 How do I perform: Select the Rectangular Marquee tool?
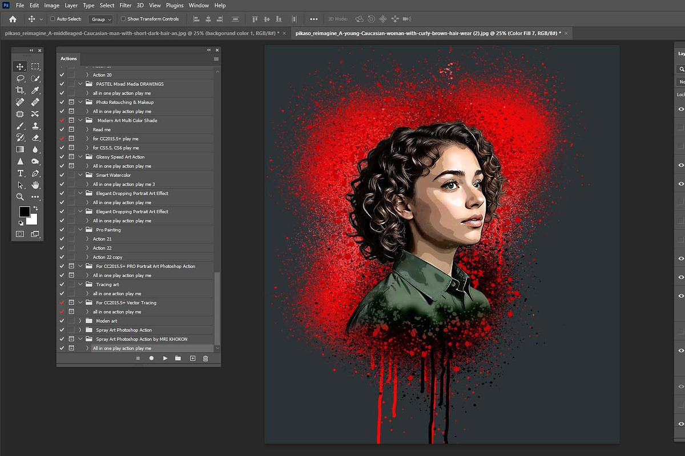[x=35, y=67]
